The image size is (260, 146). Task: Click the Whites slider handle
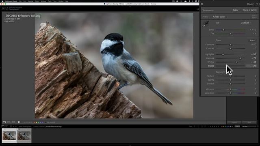pyautogui.click(x=236, y=62)
